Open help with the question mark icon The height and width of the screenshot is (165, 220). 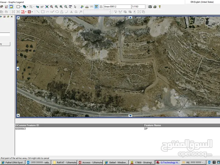tap(160, 7)
